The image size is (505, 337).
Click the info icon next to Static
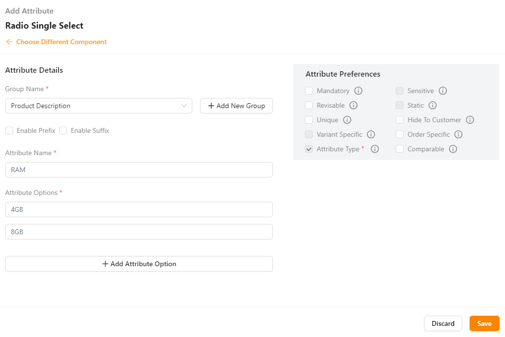pos(433,105)
